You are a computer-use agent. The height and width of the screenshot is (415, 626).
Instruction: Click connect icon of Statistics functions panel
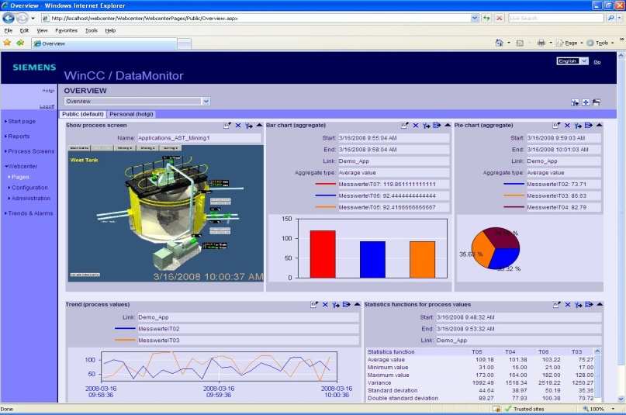[578, 305]
